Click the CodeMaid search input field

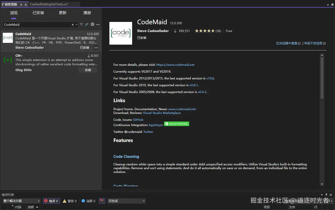(37, 24)
